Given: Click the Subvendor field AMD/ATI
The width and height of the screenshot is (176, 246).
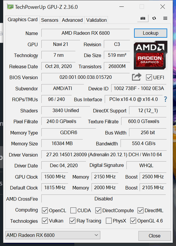Looking at the screenshot, I should pos(62,88).
